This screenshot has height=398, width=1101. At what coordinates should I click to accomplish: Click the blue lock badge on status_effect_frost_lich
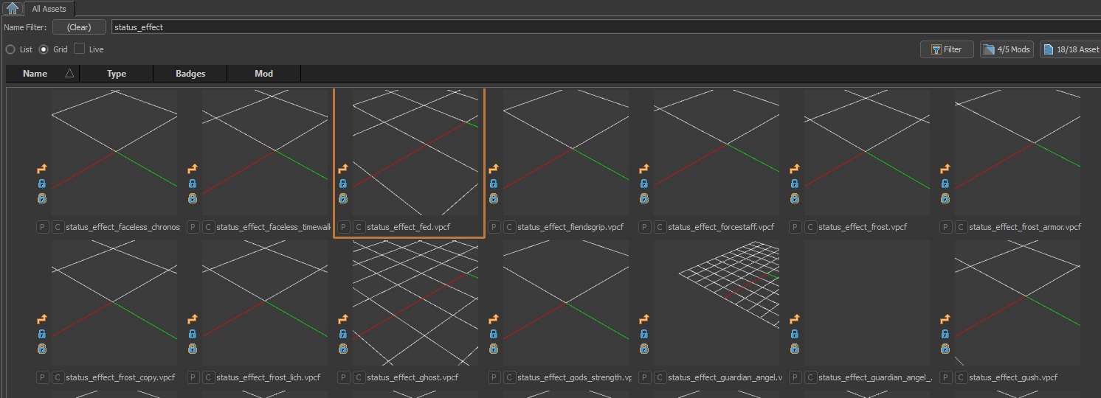point(193,334)
